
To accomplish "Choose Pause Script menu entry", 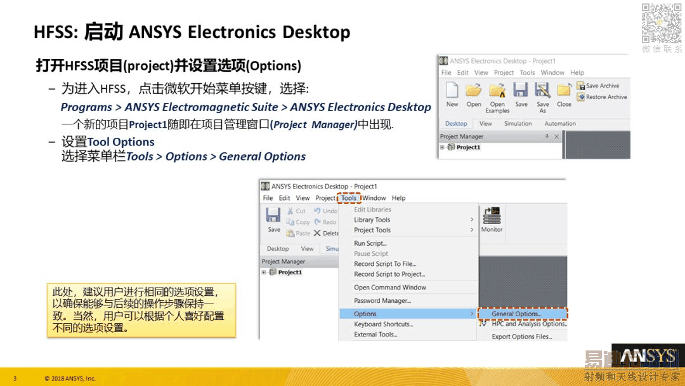I will click(371, 253).
